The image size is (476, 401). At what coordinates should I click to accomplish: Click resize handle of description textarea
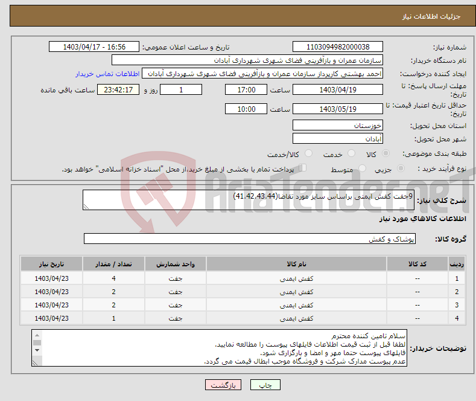point(86,207)
